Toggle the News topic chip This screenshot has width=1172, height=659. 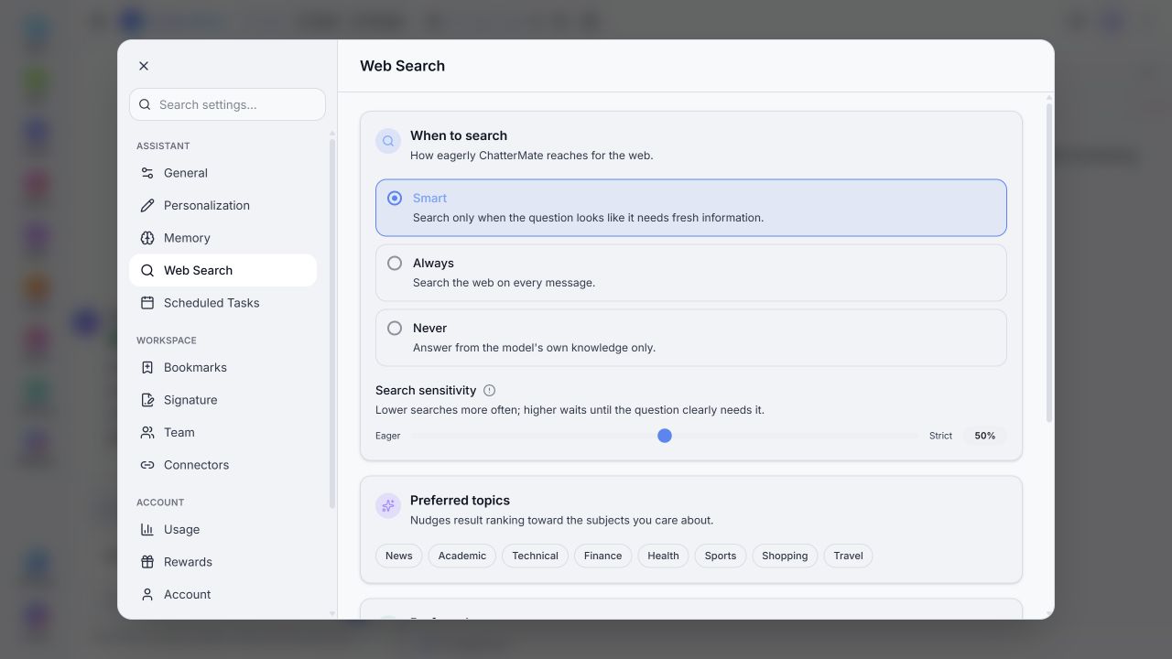point(399,556)
